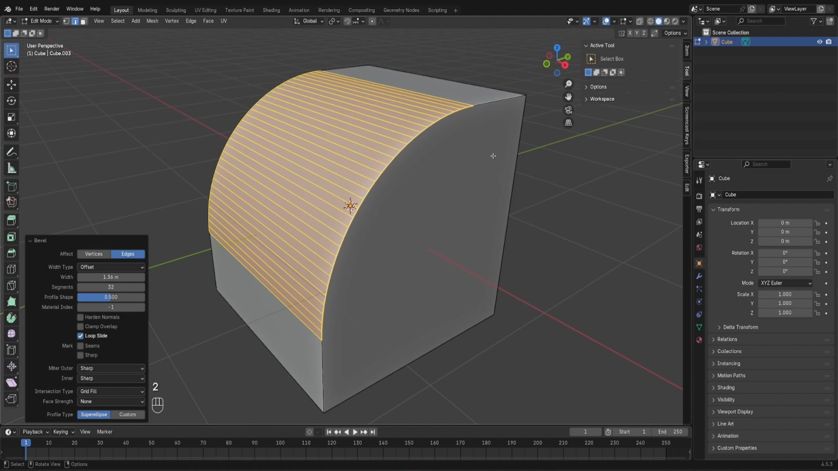The image size is (838, 471).
Task: Open the Mesh menu
Action: (152, 21)
